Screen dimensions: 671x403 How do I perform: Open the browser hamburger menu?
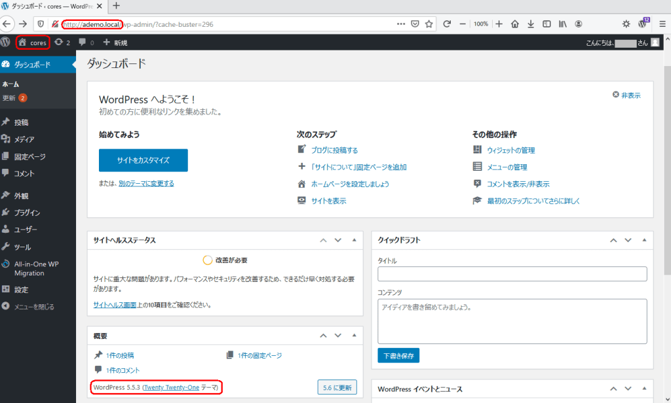click(x=662, y=24)
